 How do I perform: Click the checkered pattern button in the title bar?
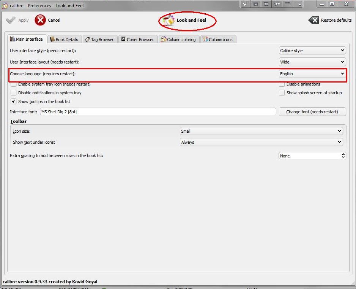point(266,4)
